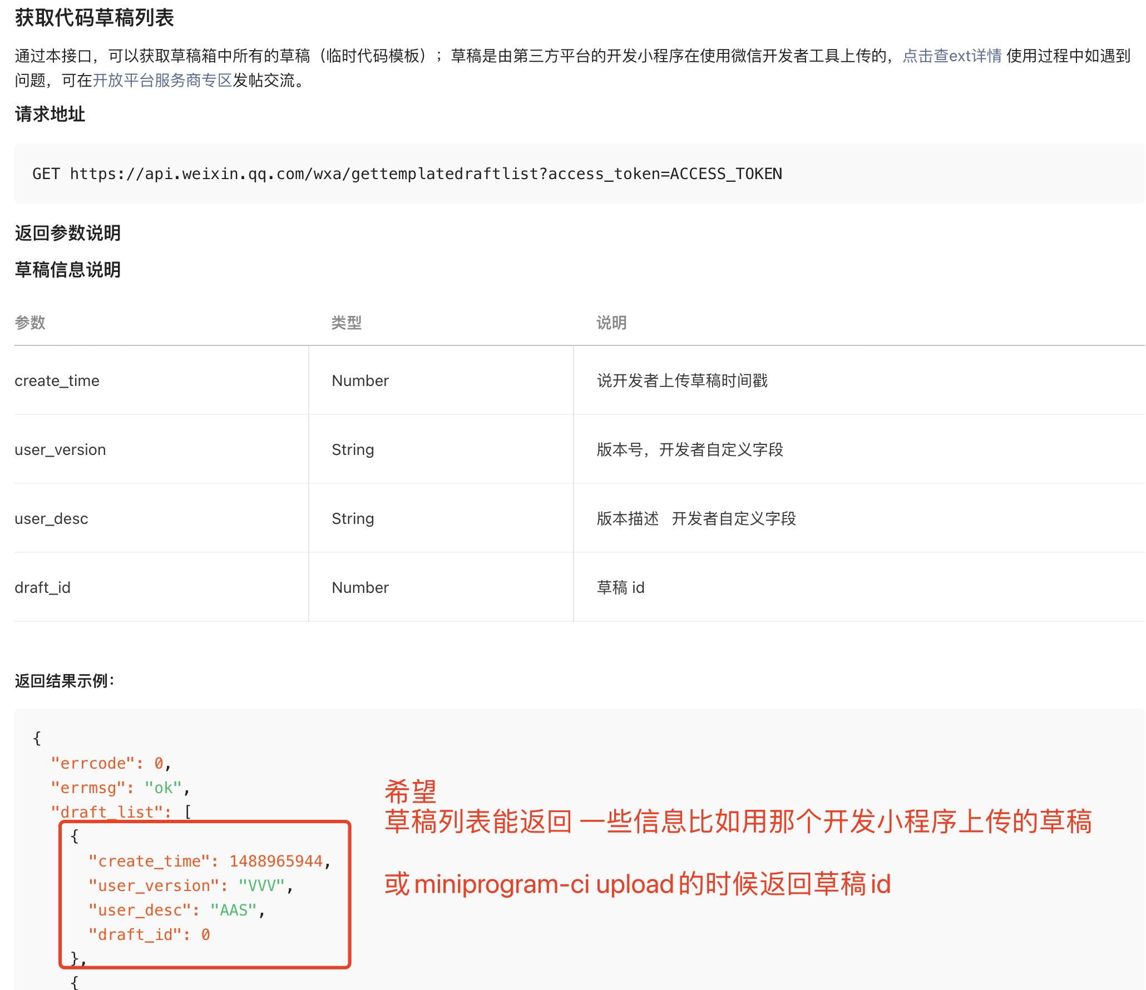Image resolution: width=1146 pixels, height=990 pixels.
Task: Click the "errcode" line in JSON example
Action: point(110,763)
